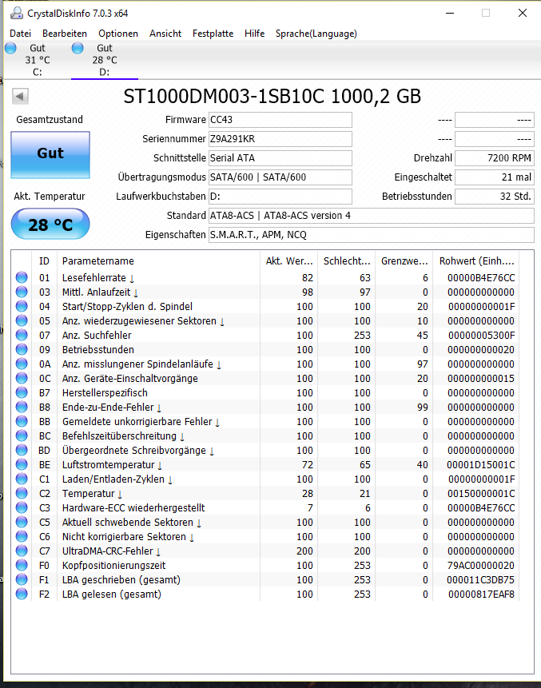
Task: Click the Grenzwe... column header
Action: pos(404,261)
